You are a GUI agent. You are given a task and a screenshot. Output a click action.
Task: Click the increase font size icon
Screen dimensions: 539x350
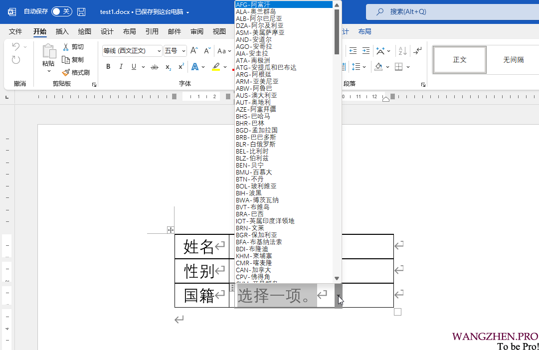(x=194, y=51)
